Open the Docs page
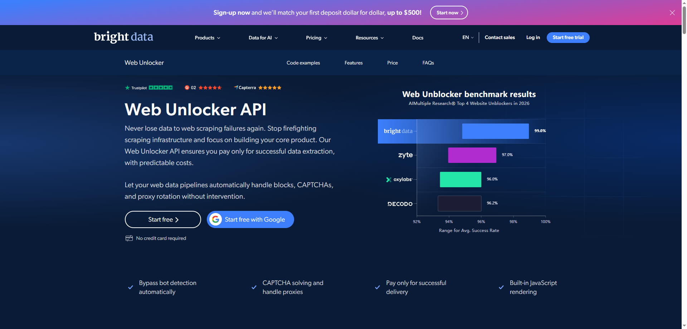This screenshot has width=687, height=329. (418, 38)
